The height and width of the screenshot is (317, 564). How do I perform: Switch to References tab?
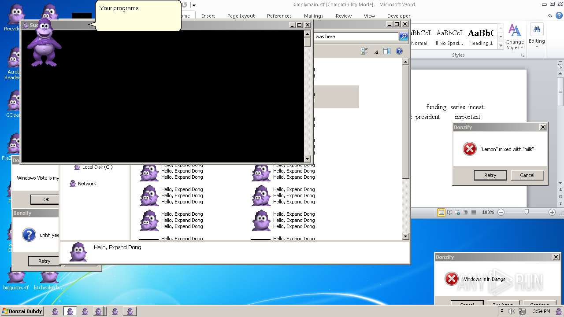tap(279, 16)
